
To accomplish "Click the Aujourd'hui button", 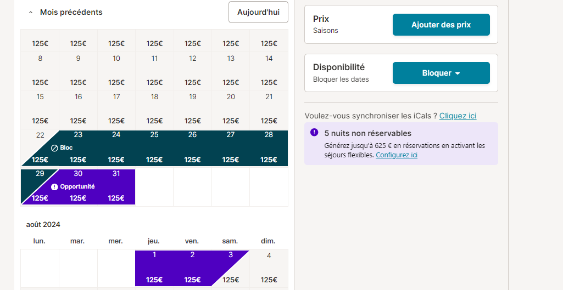I will tap(258, 12).
